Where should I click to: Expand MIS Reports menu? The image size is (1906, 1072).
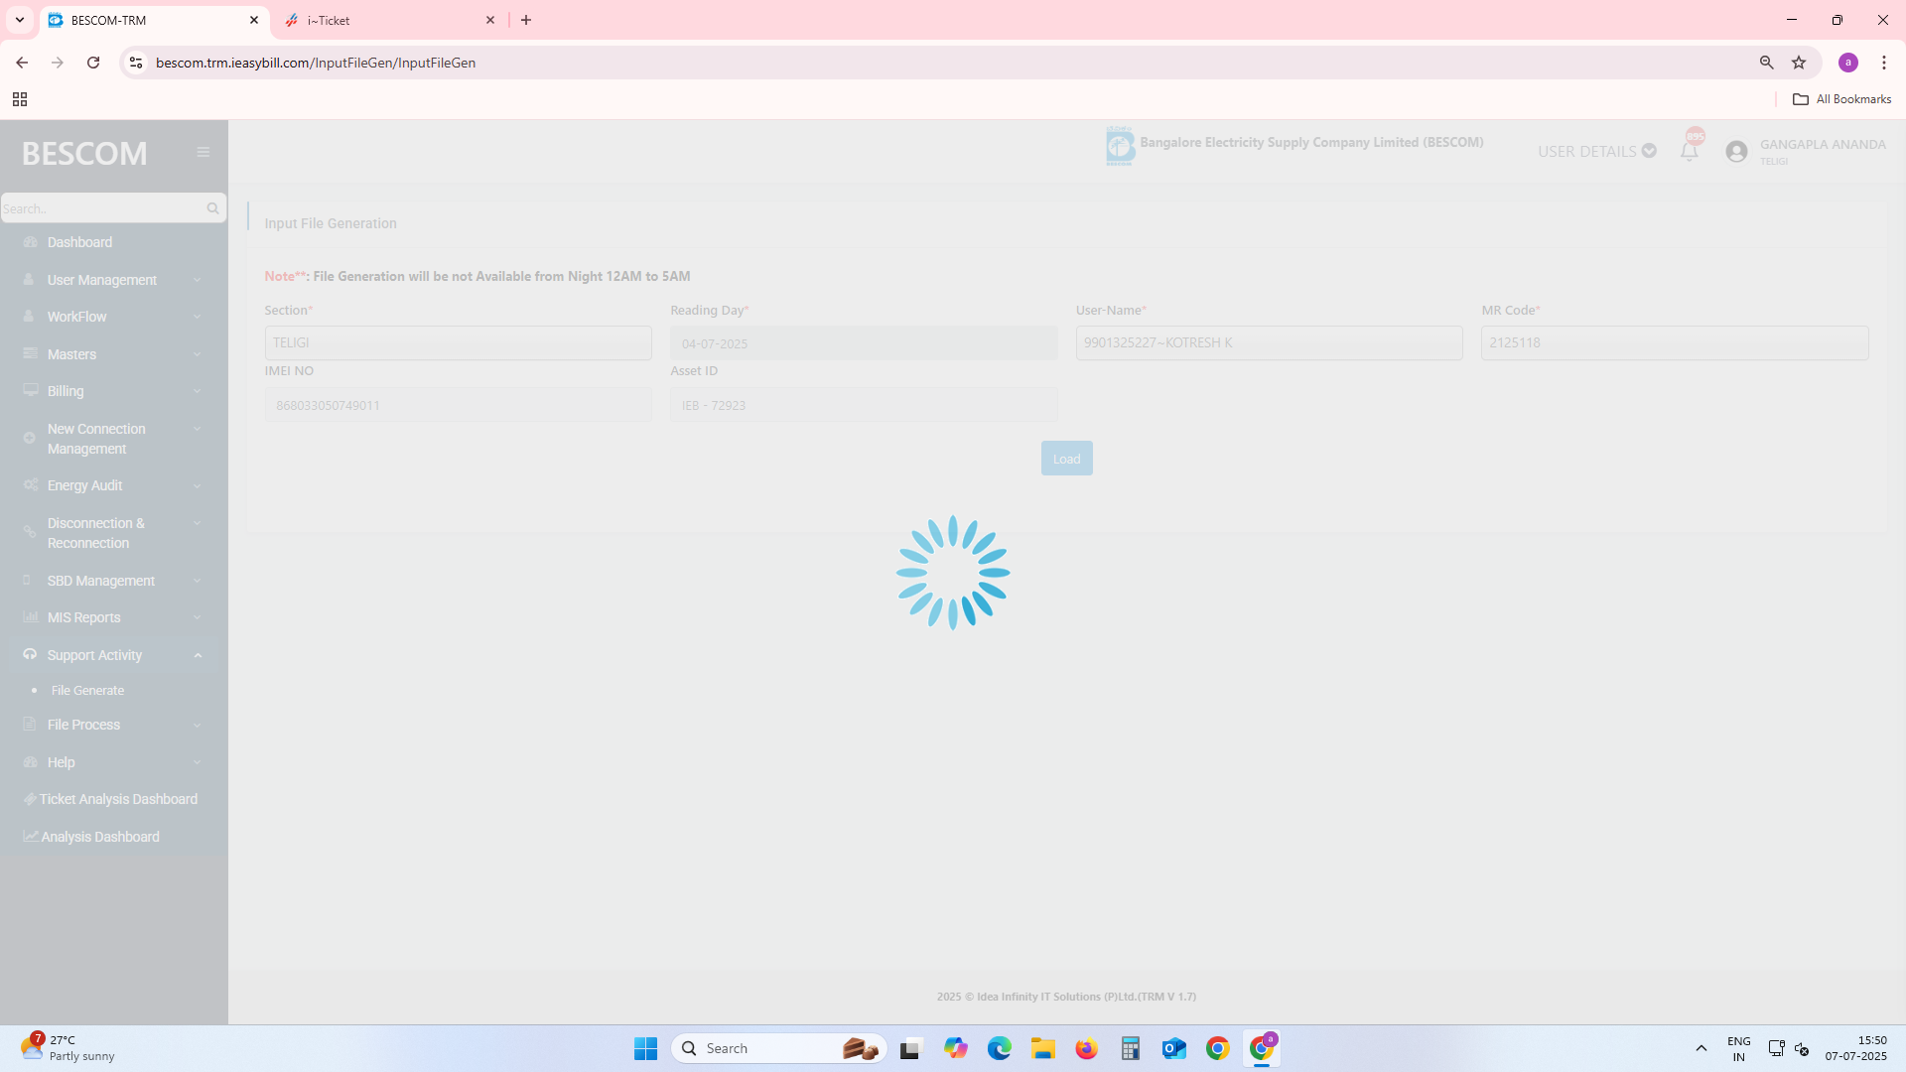tap(114, 617)
